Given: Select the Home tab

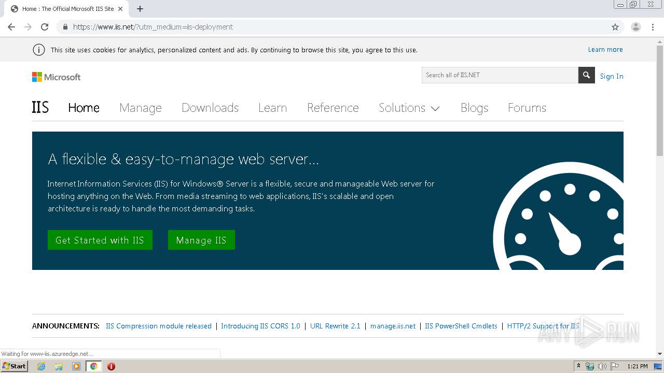Looking at the screenshot, I should pos(84,108).
